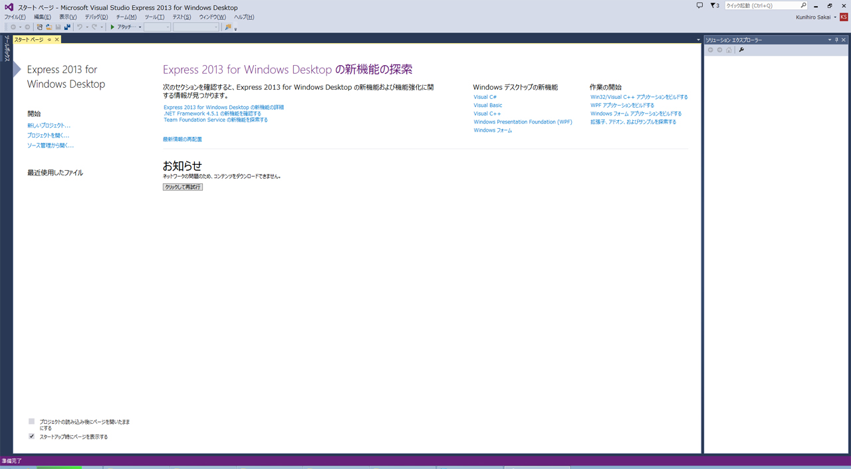Click the Open File folder toolbar icon
Image resolution: width=851 pixels, height=469 pixels.
coord(49,27)
